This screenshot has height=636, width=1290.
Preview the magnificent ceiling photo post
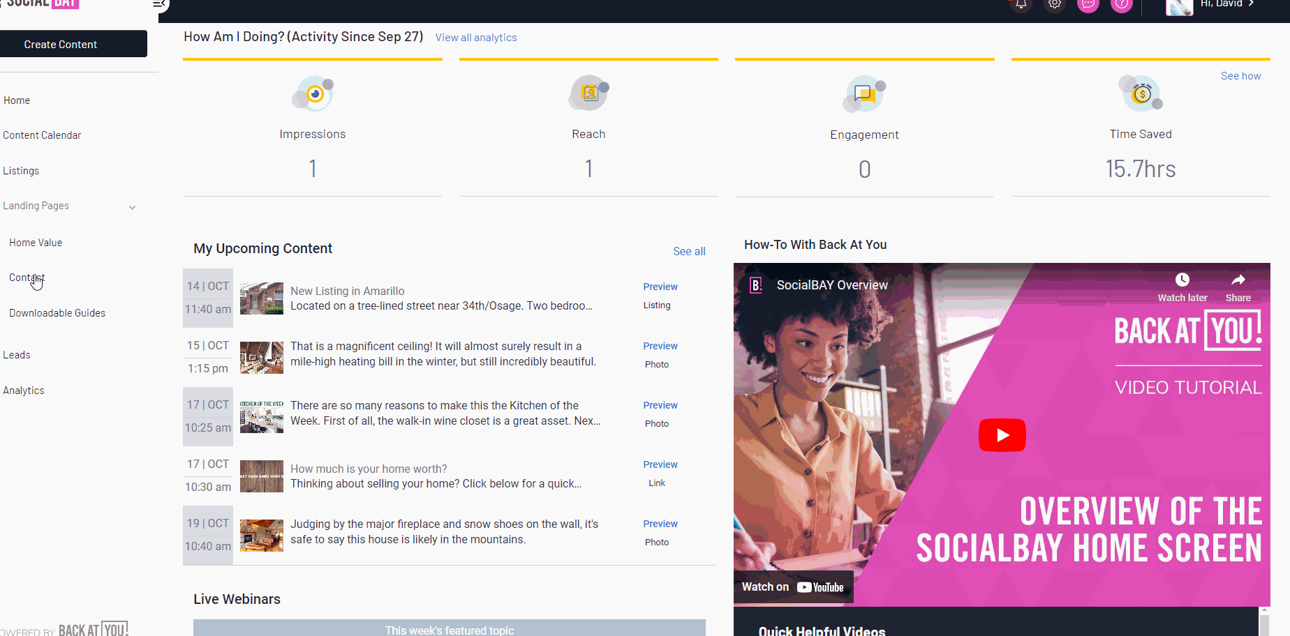click(x=660, y=346)
